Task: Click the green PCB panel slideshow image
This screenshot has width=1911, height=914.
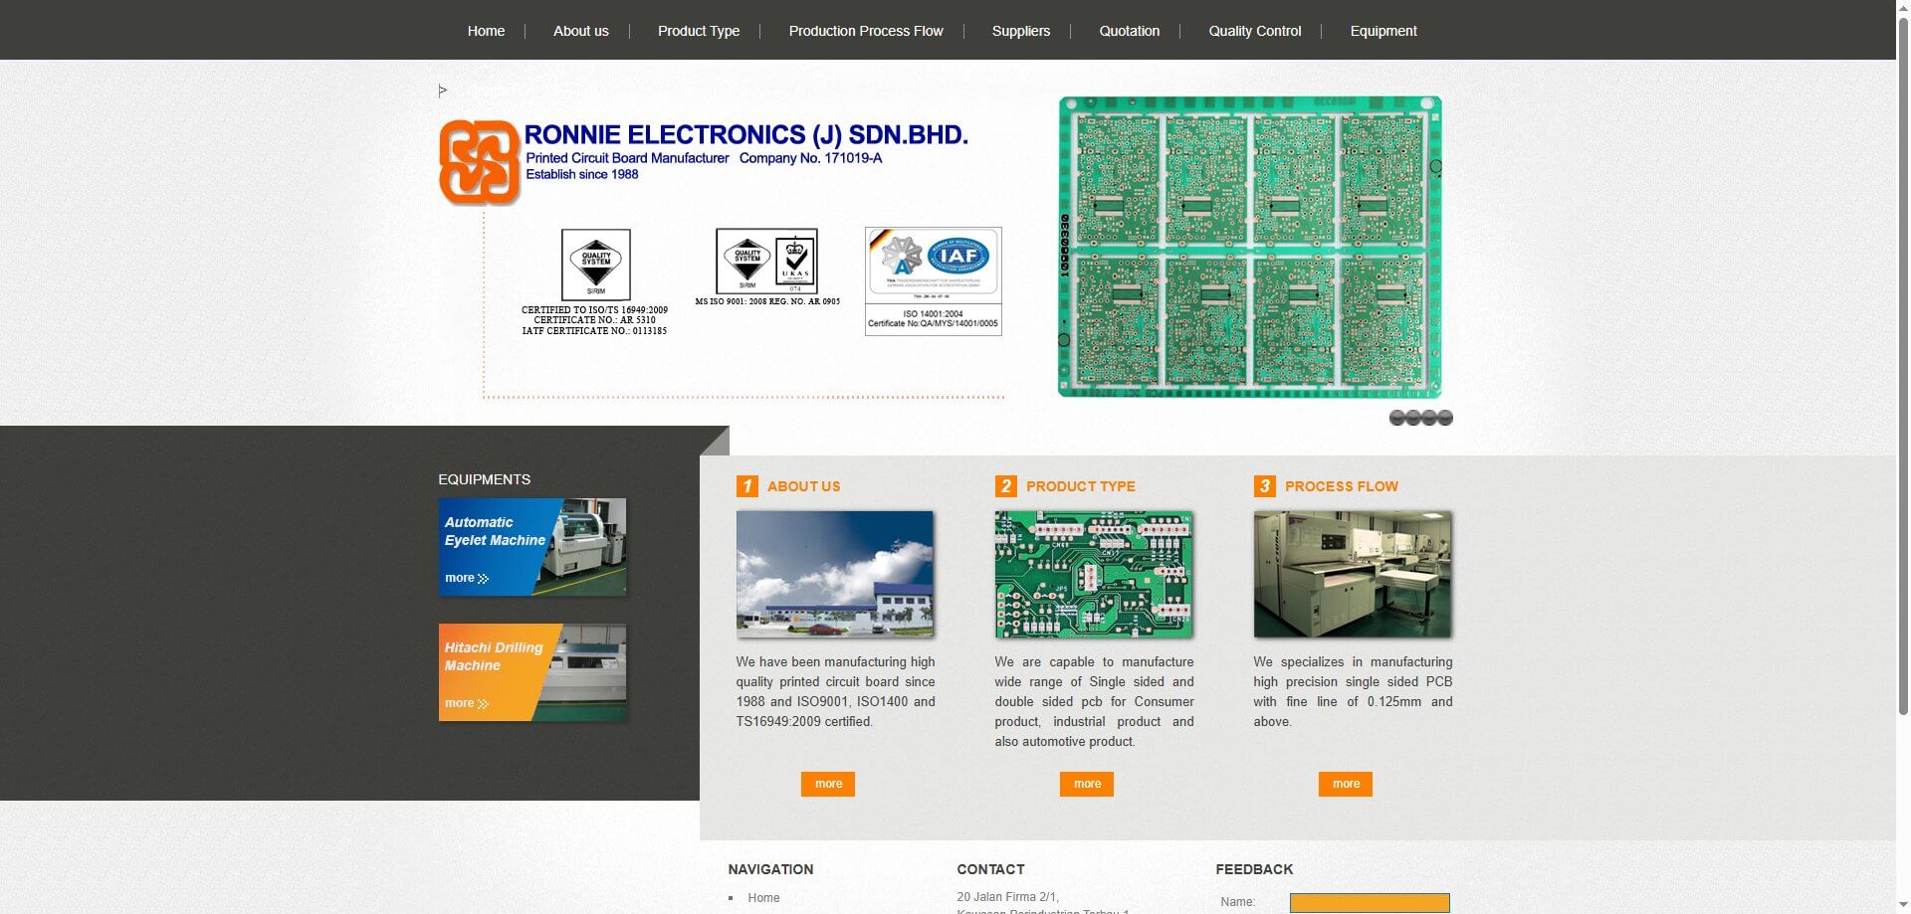Action: 1249,247
